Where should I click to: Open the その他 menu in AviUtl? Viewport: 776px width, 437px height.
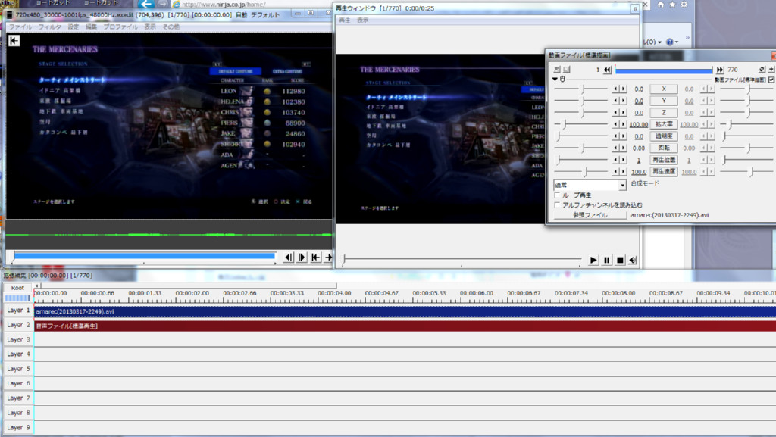[171, 27]
